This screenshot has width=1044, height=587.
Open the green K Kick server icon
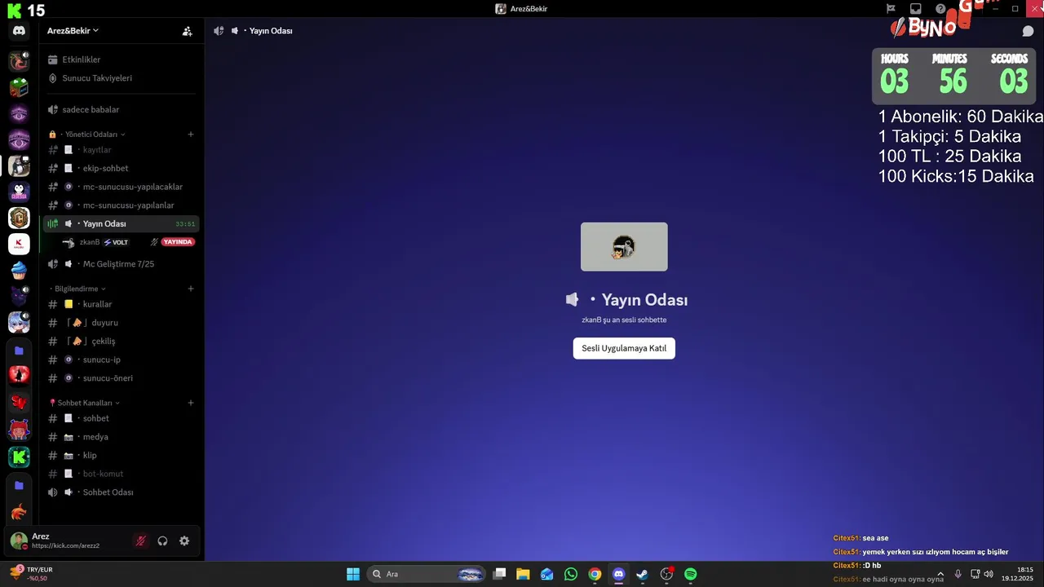pos(19,457)
